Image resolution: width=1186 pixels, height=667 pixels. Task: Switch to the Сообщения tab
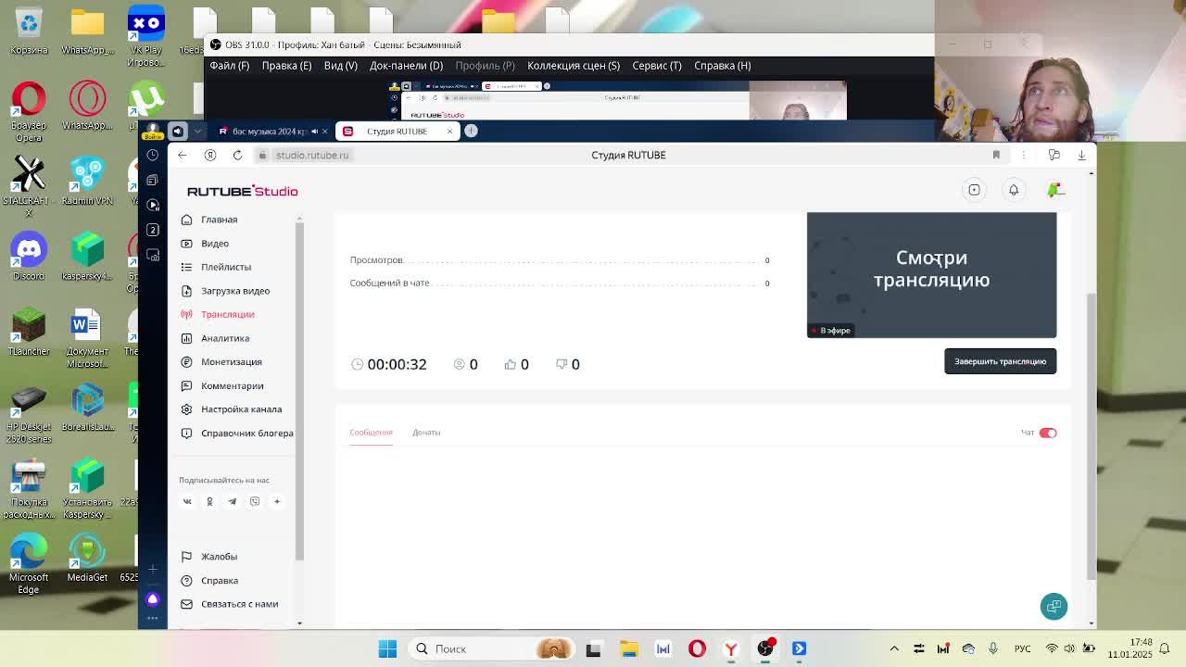point(371,433)
